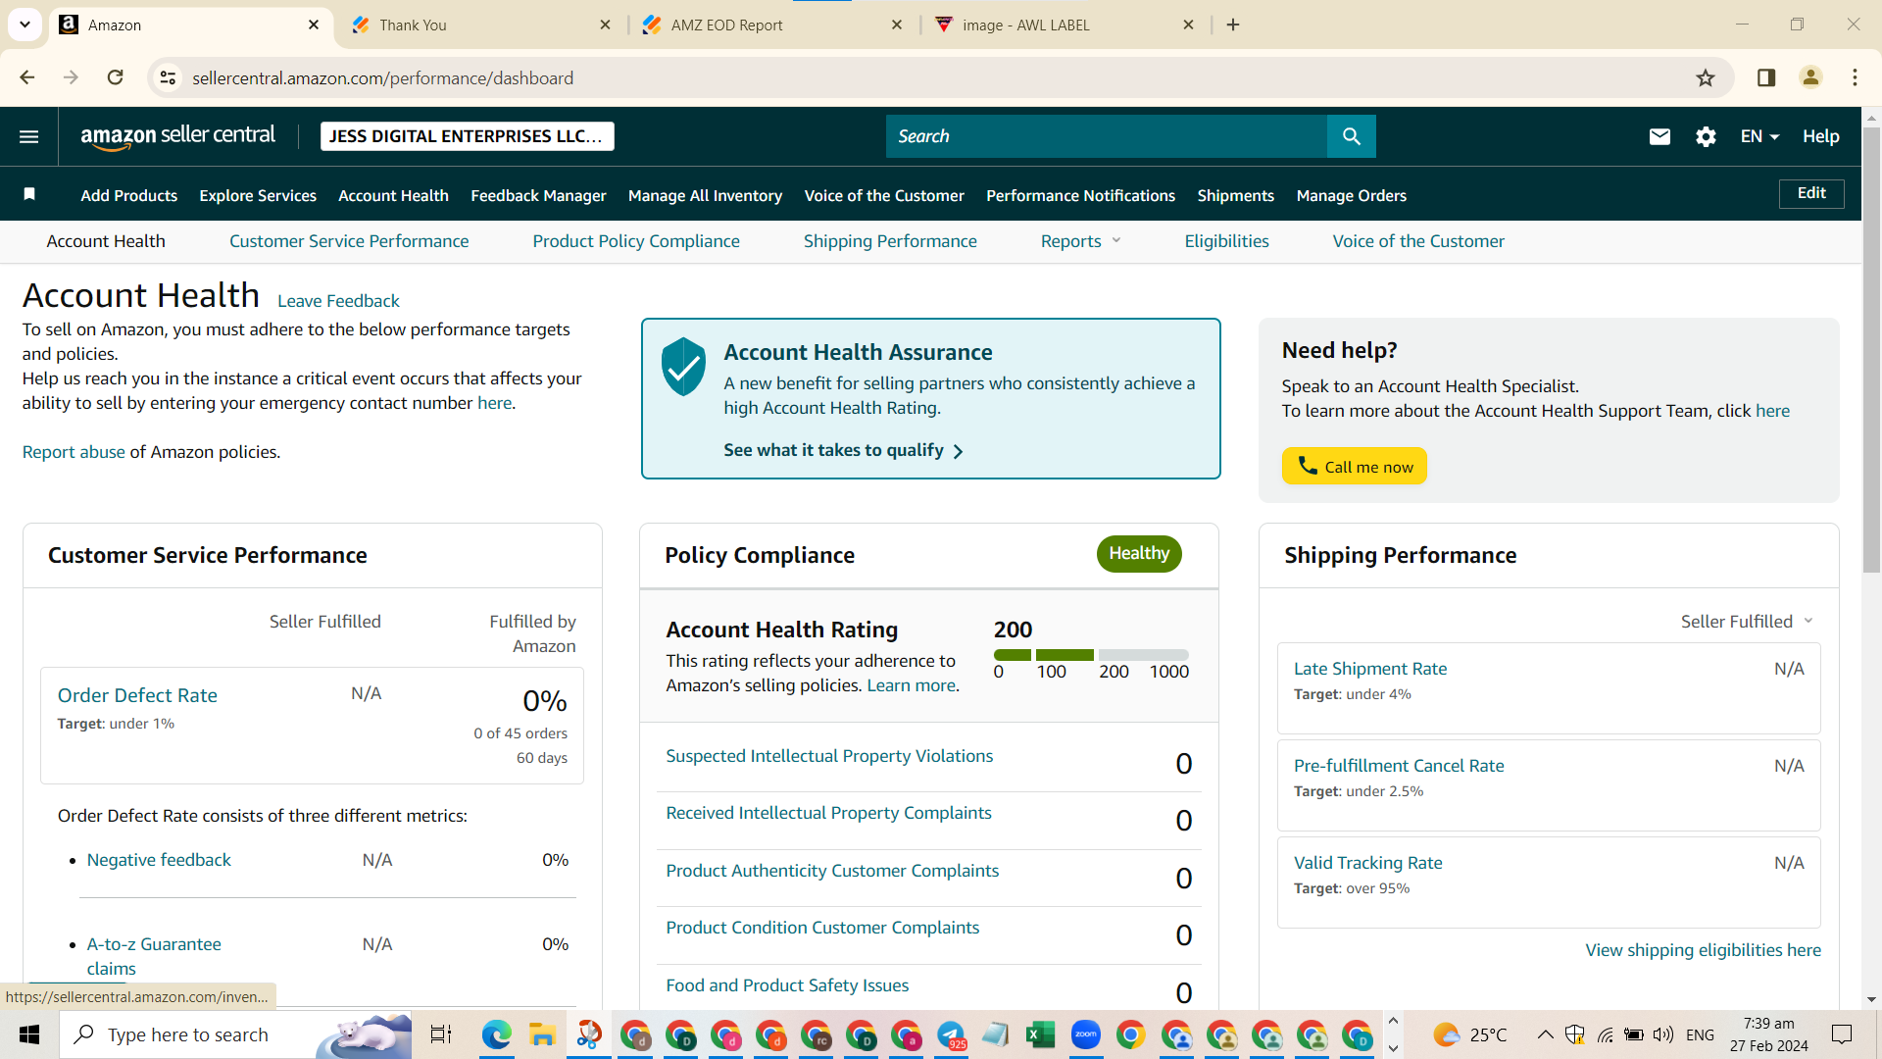The image size is (1882, 1059).
Task: Open Task View on the taskbar
Action: point(441,1034)
